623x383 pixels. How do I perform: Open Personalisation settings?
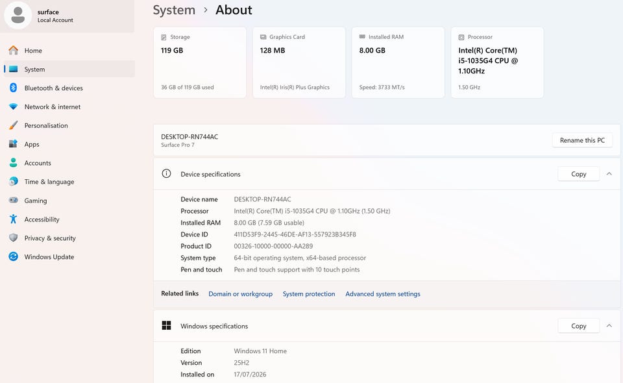[69, 125]
